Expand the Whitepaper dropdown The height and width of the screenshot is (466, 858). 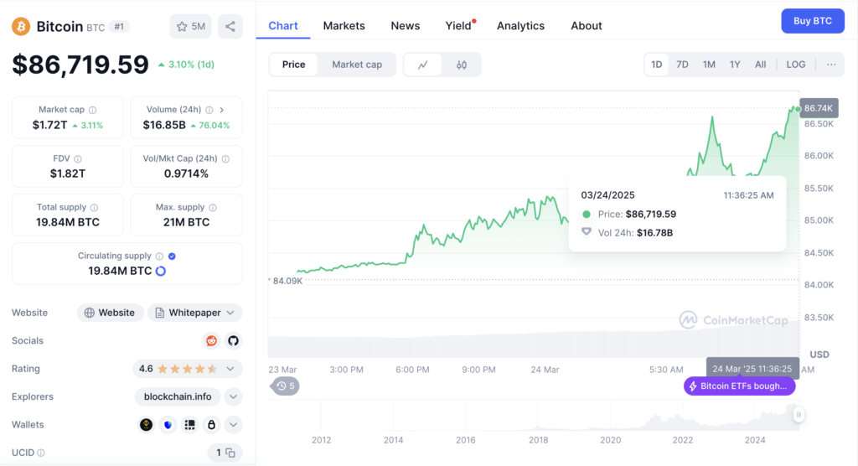point(194,313)
